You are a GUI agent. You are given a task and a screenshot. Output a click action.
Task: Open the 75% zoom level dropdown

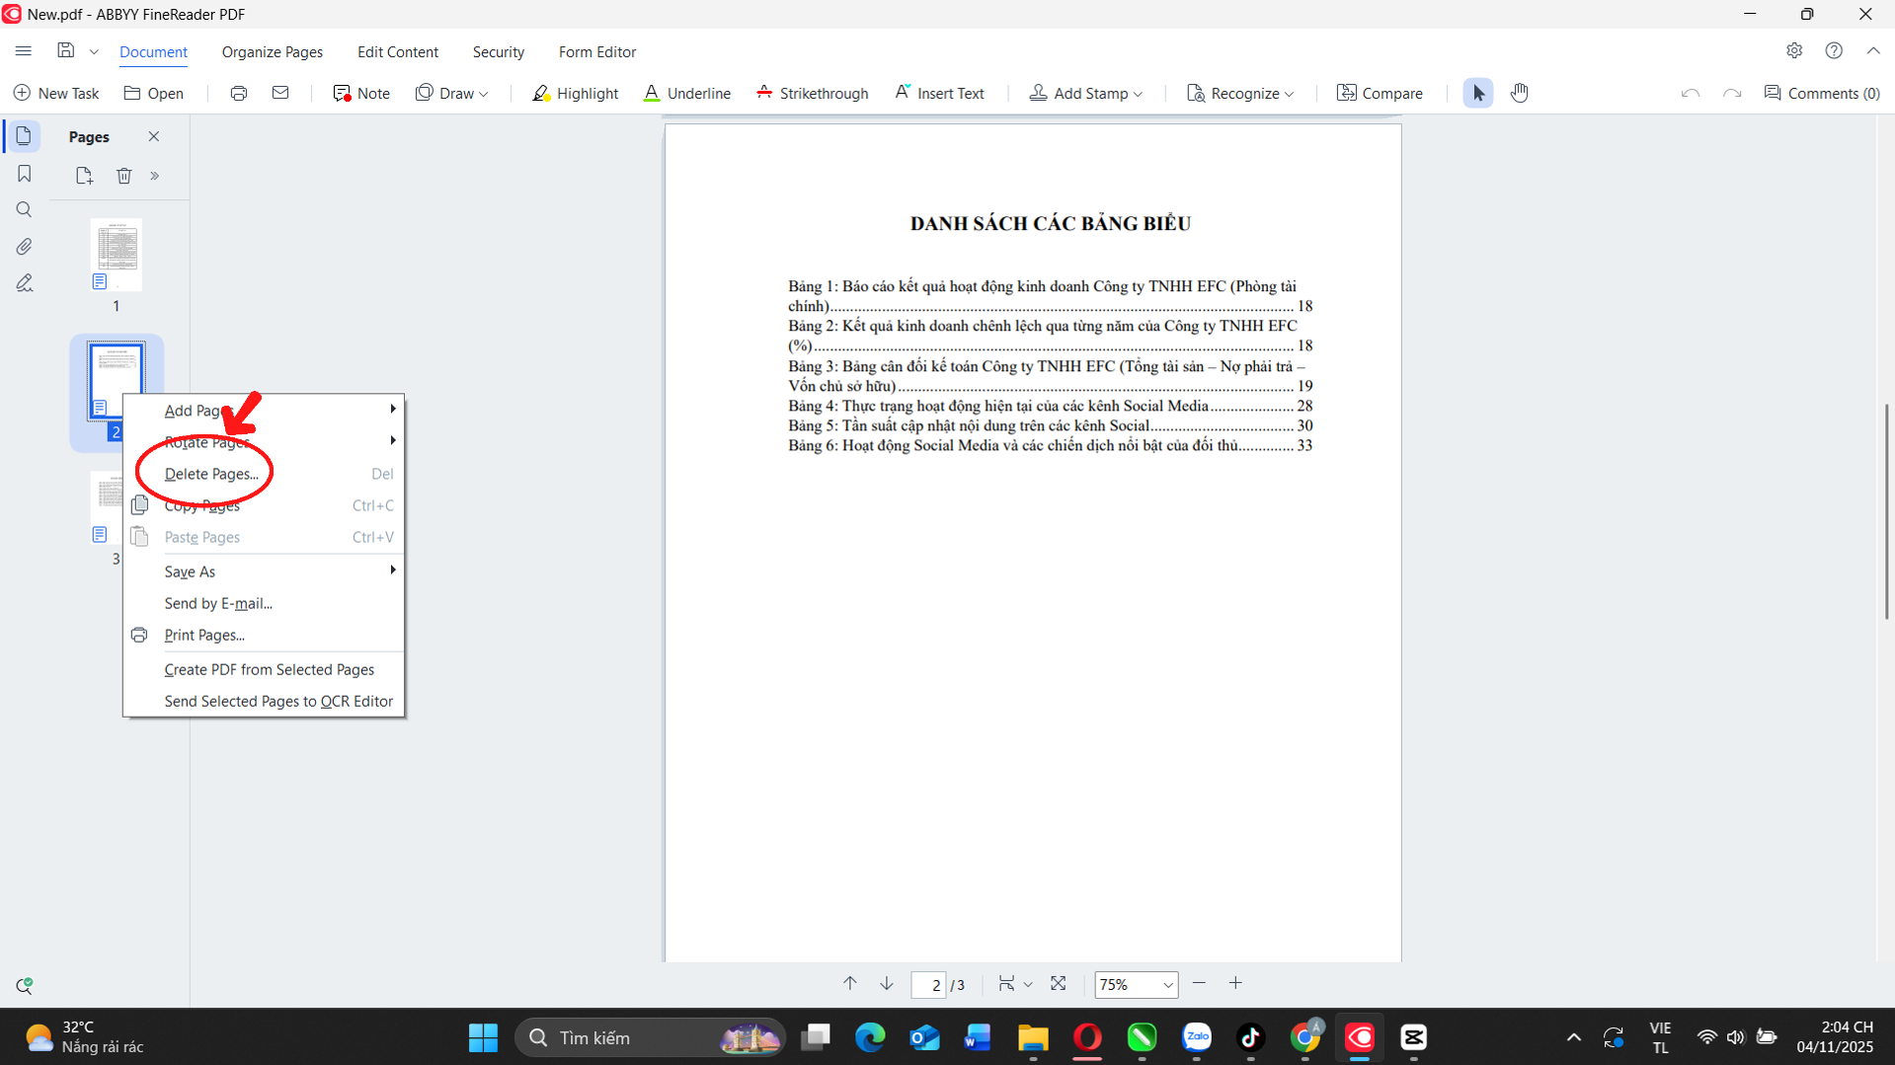(x=1167, y=984)
